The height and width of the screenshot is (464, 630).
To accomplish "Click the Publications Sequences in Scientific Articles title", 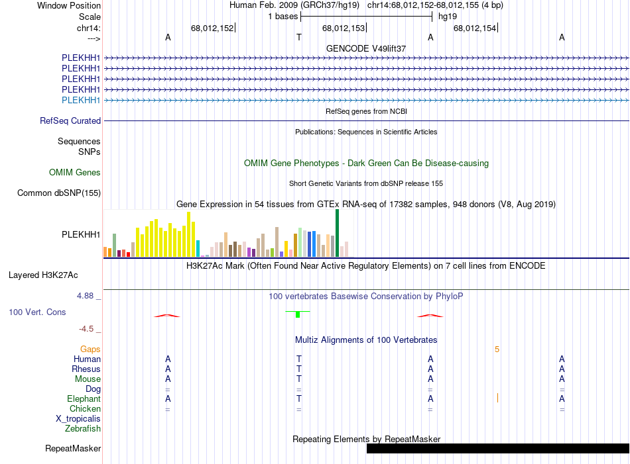I will pos(366,132).
